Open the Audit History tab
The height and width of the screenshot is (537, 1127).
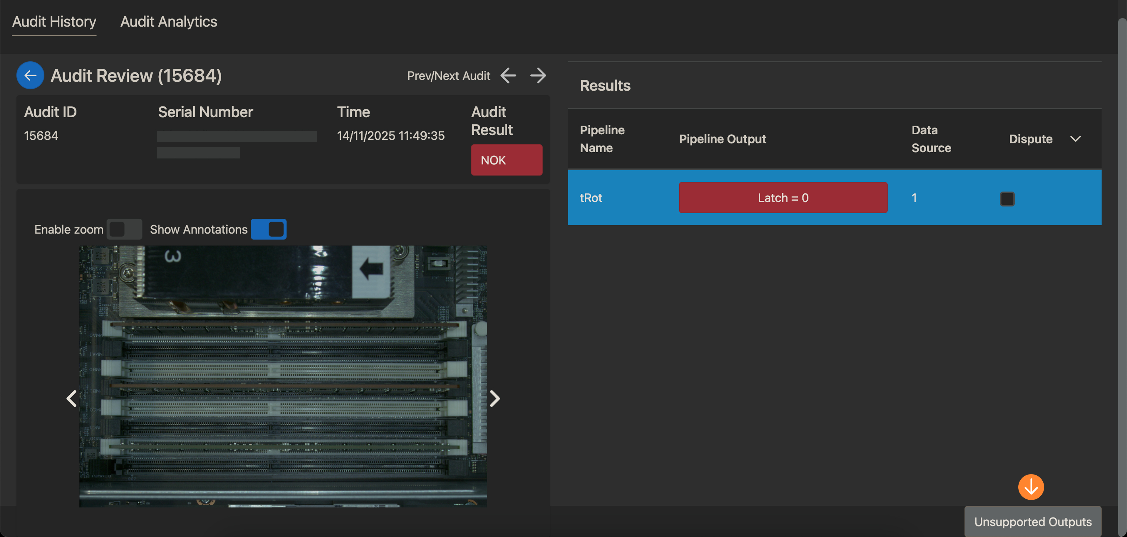pos(54,21)
